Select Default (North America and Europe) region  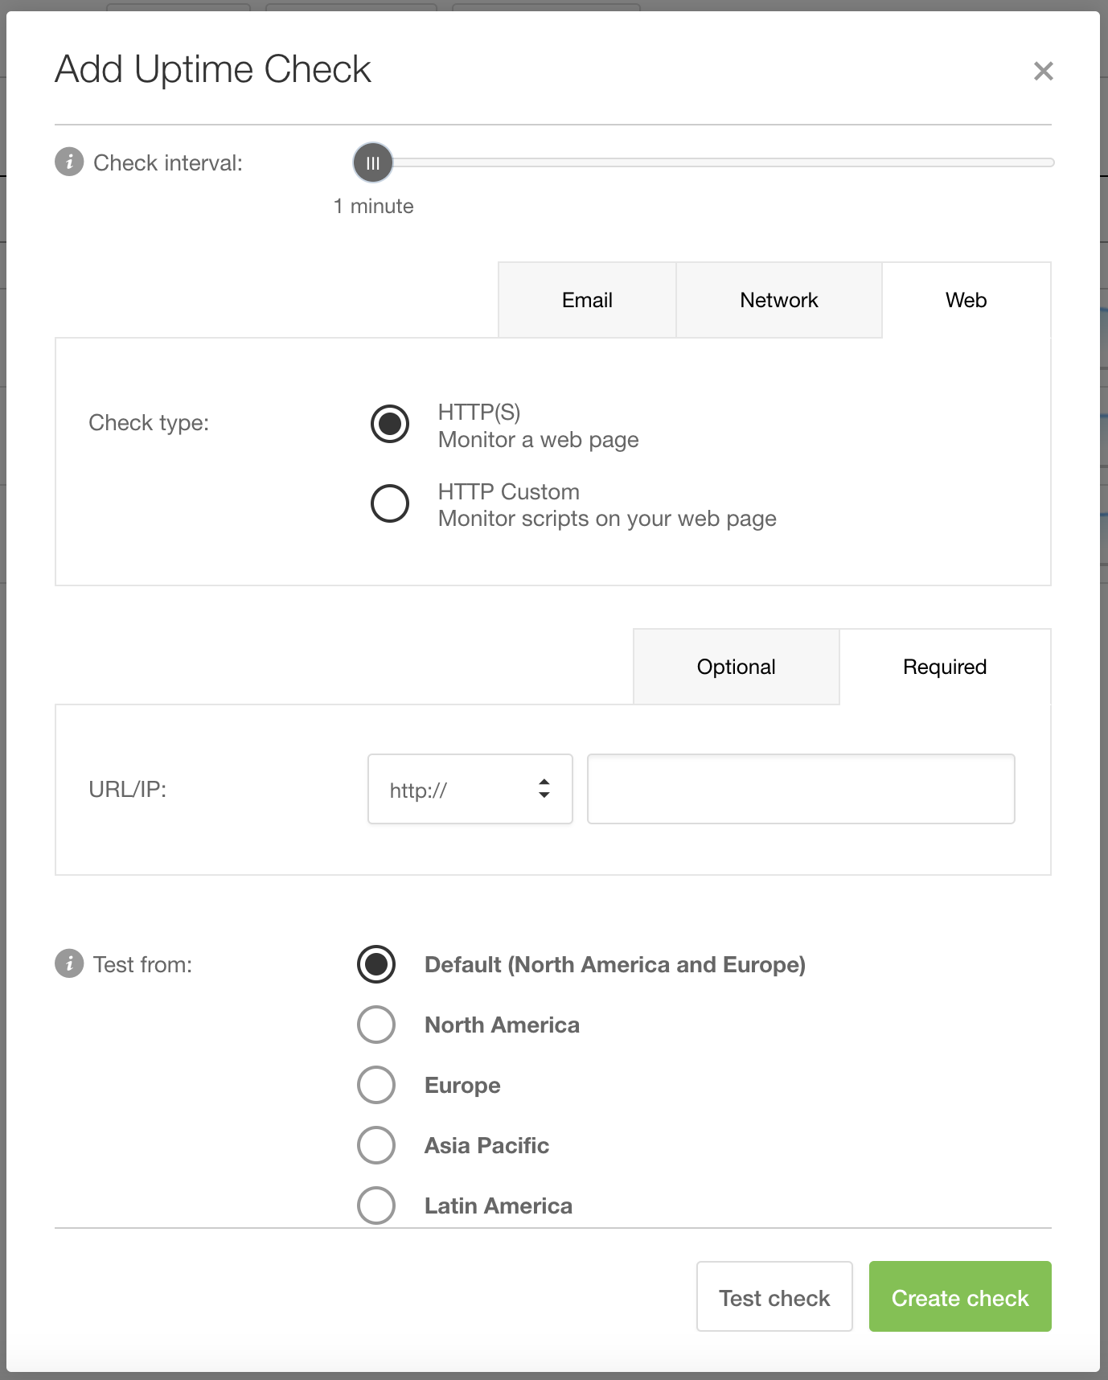point(376,964)
